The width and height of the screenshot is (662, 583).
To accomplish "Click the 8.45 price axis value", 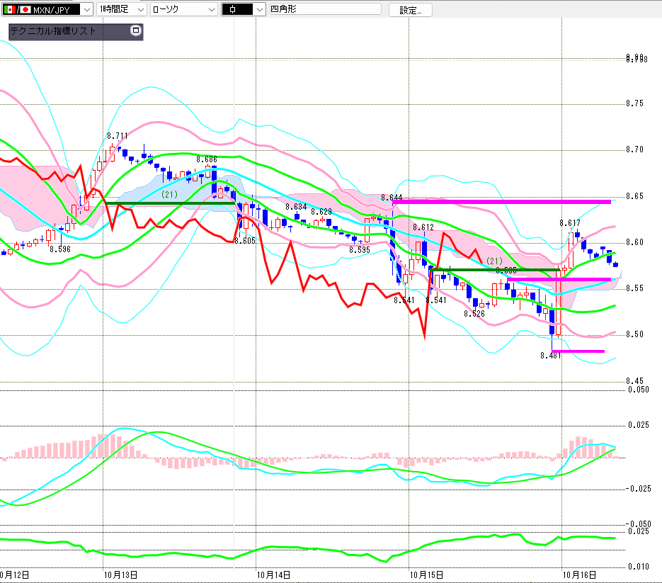I will (635, 381).
